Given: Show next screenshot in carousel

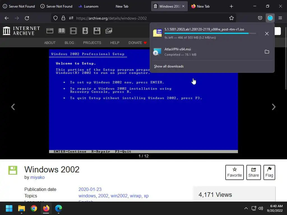Looking at the screenshot, I should pyautogui.click(x=274, y=107).
